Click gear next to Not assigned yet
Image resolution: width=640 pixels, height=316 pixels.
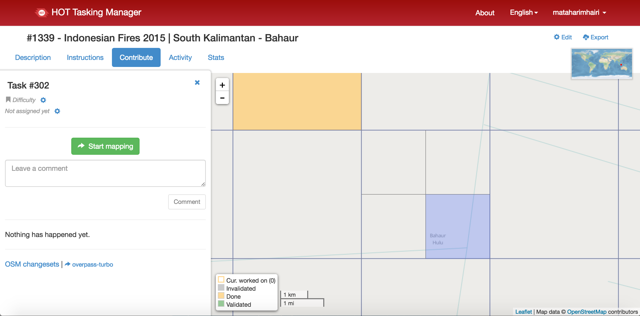pyautogui.click(x=57, y=111)
